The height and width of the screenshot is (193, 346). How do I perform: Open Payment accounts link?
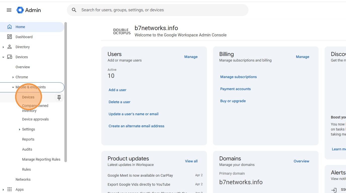[x=235, y=89]
